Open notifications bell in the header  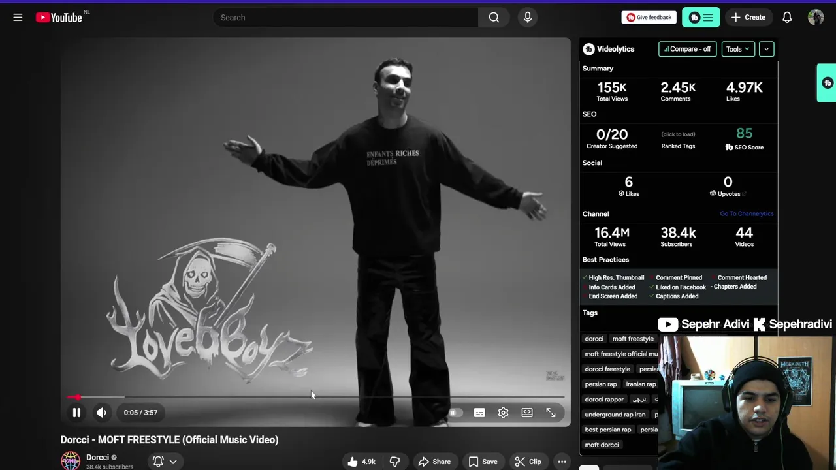click(787, 18)
